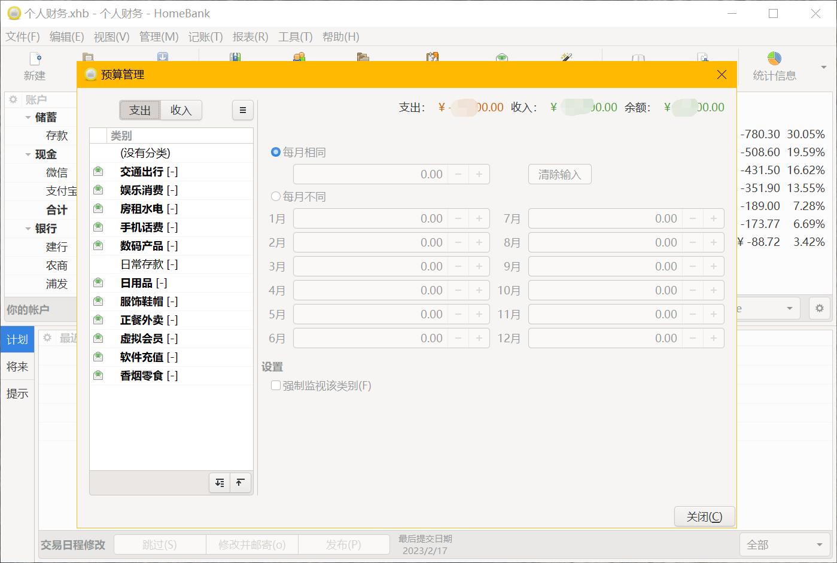Open the toolbar overflow arrow
The width and height of the screenshot is (837, 563).
coord(824,67)
